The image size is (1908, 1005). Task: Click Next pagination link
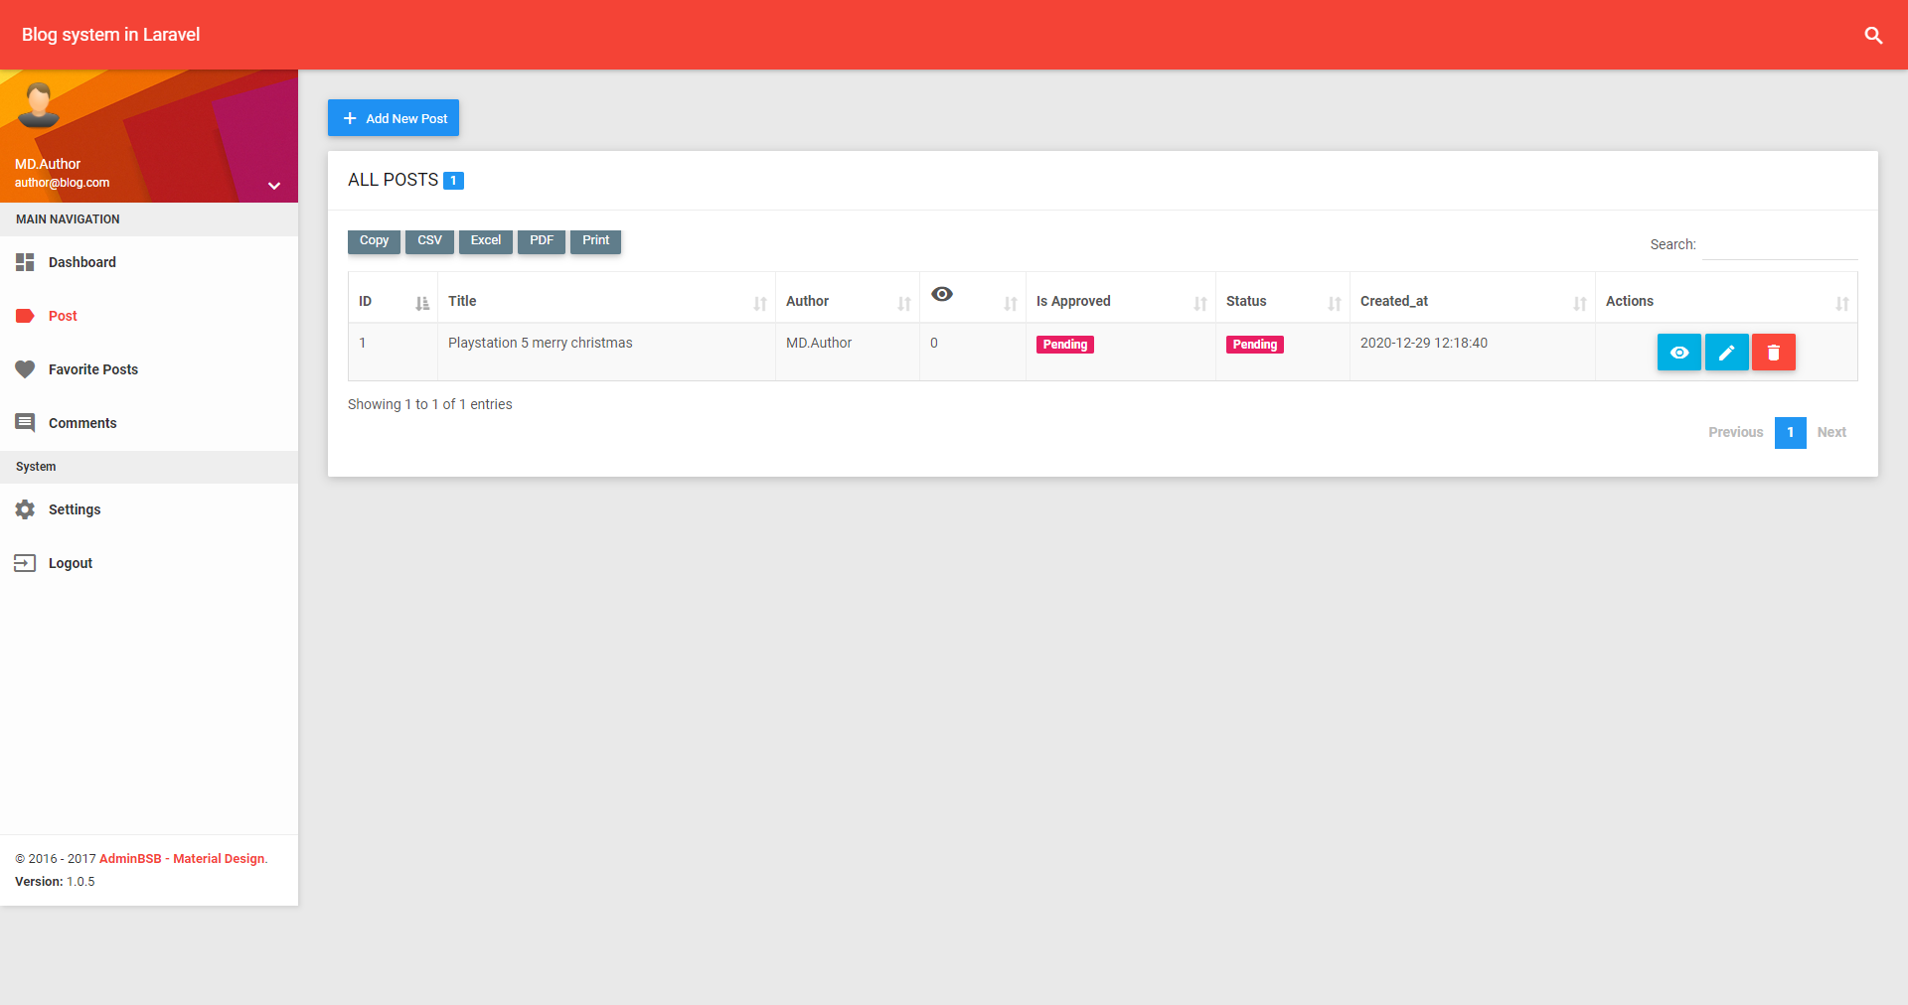(1831, 432)
